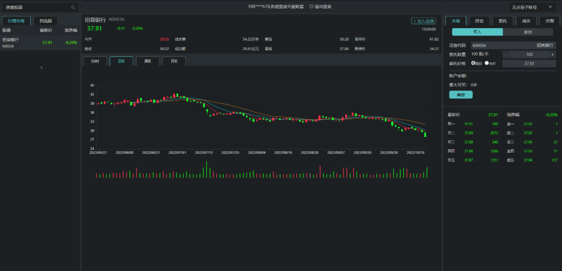Switch chart to 周K weekly view
Viewport: 562px width, 271px height.
(x=148, y=61)
